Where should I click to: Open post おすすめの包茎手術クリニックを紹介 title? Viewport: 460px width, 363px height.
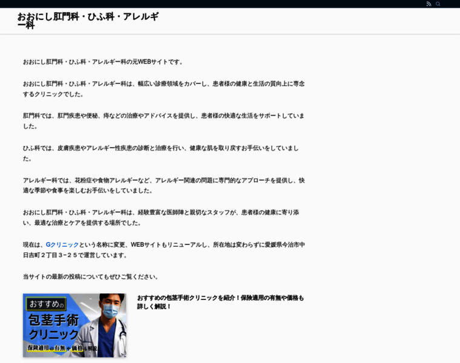pos(220,302)
